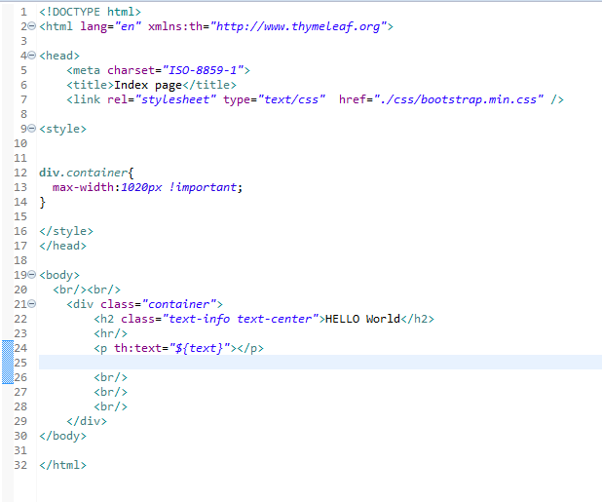Collapse the head section fold on line 4
This screenshot has width=602, height=502.
click(32, 56)
